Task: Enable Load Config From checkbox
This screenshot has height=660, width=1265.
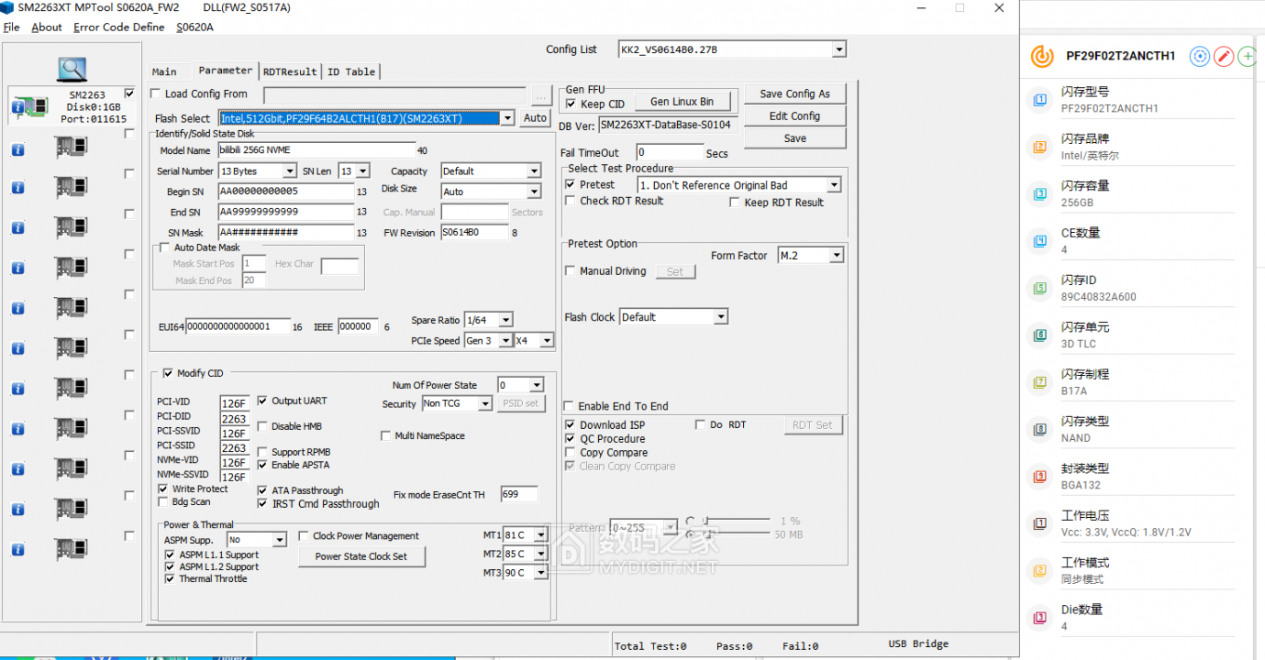Action: [156, 93]
